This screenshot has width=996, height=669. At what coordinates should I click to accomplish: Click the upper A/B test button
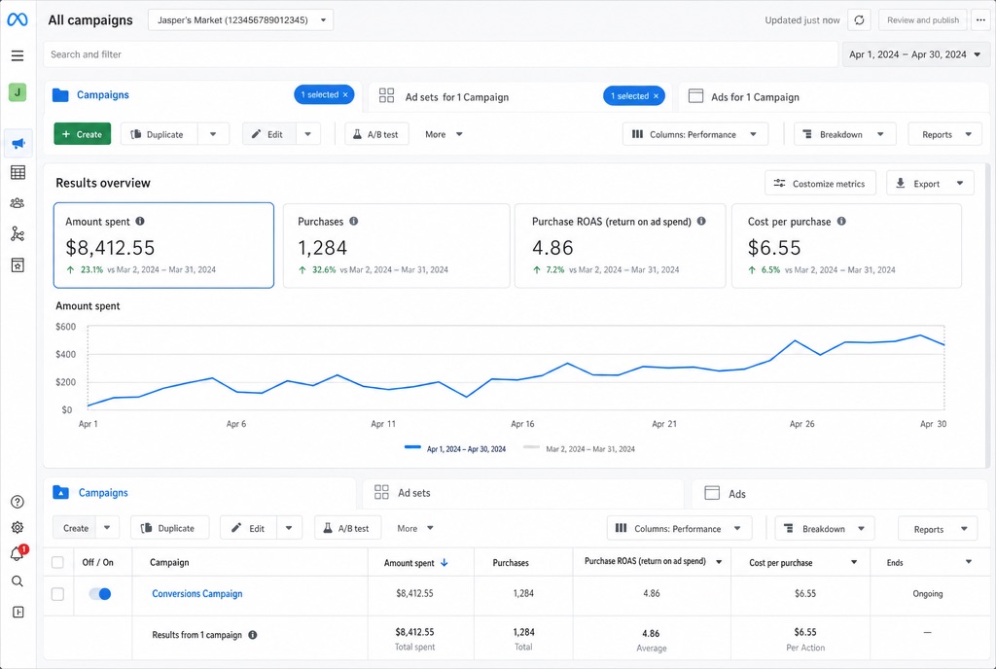(376, 134)
